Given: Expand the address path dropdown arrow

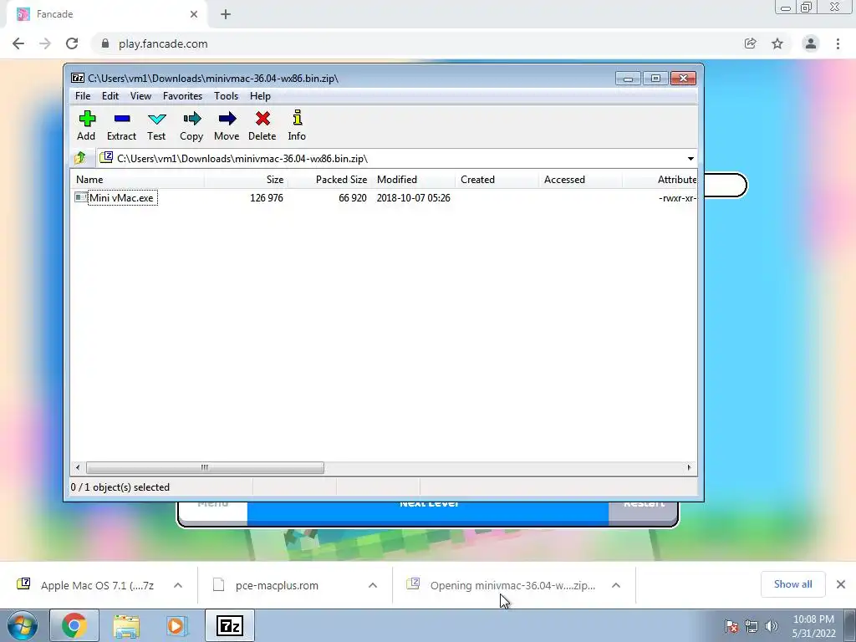Looking at the screenshot, I should (690, 159).
